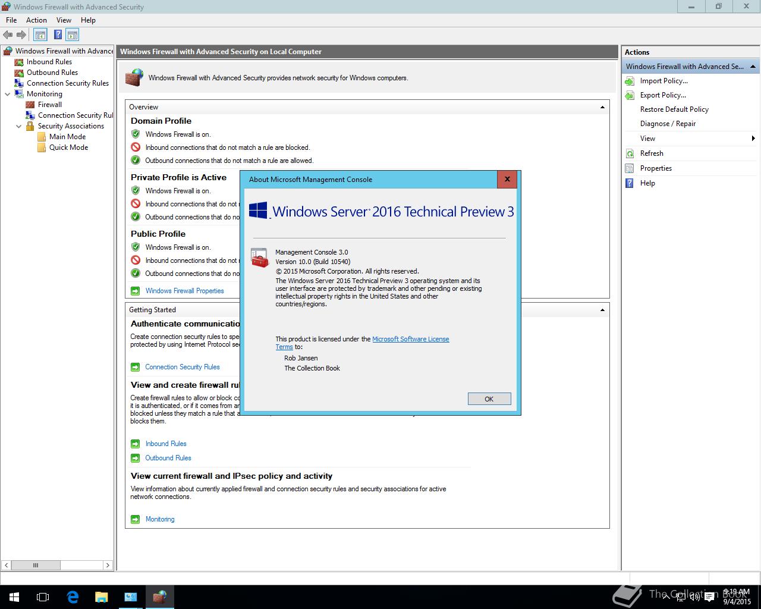Toggle the Show/Hide Action Pane toolbar icon

73,35
